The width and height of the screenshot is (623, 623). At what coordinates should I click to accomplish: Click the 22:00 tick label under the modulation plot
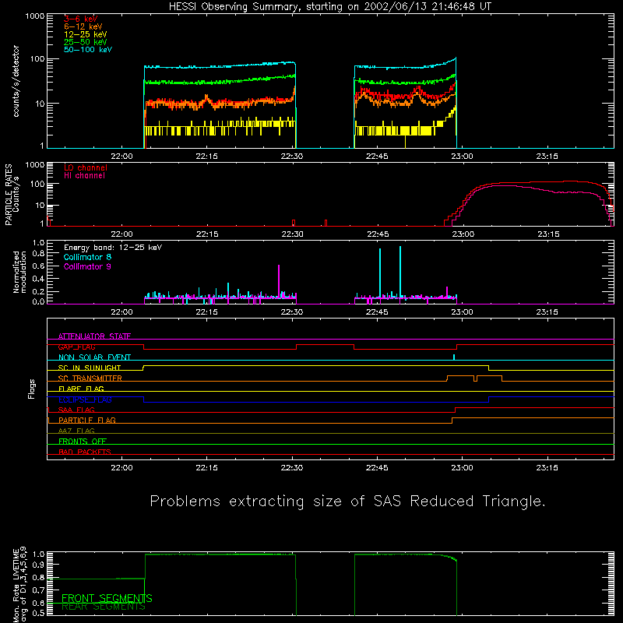121,312
